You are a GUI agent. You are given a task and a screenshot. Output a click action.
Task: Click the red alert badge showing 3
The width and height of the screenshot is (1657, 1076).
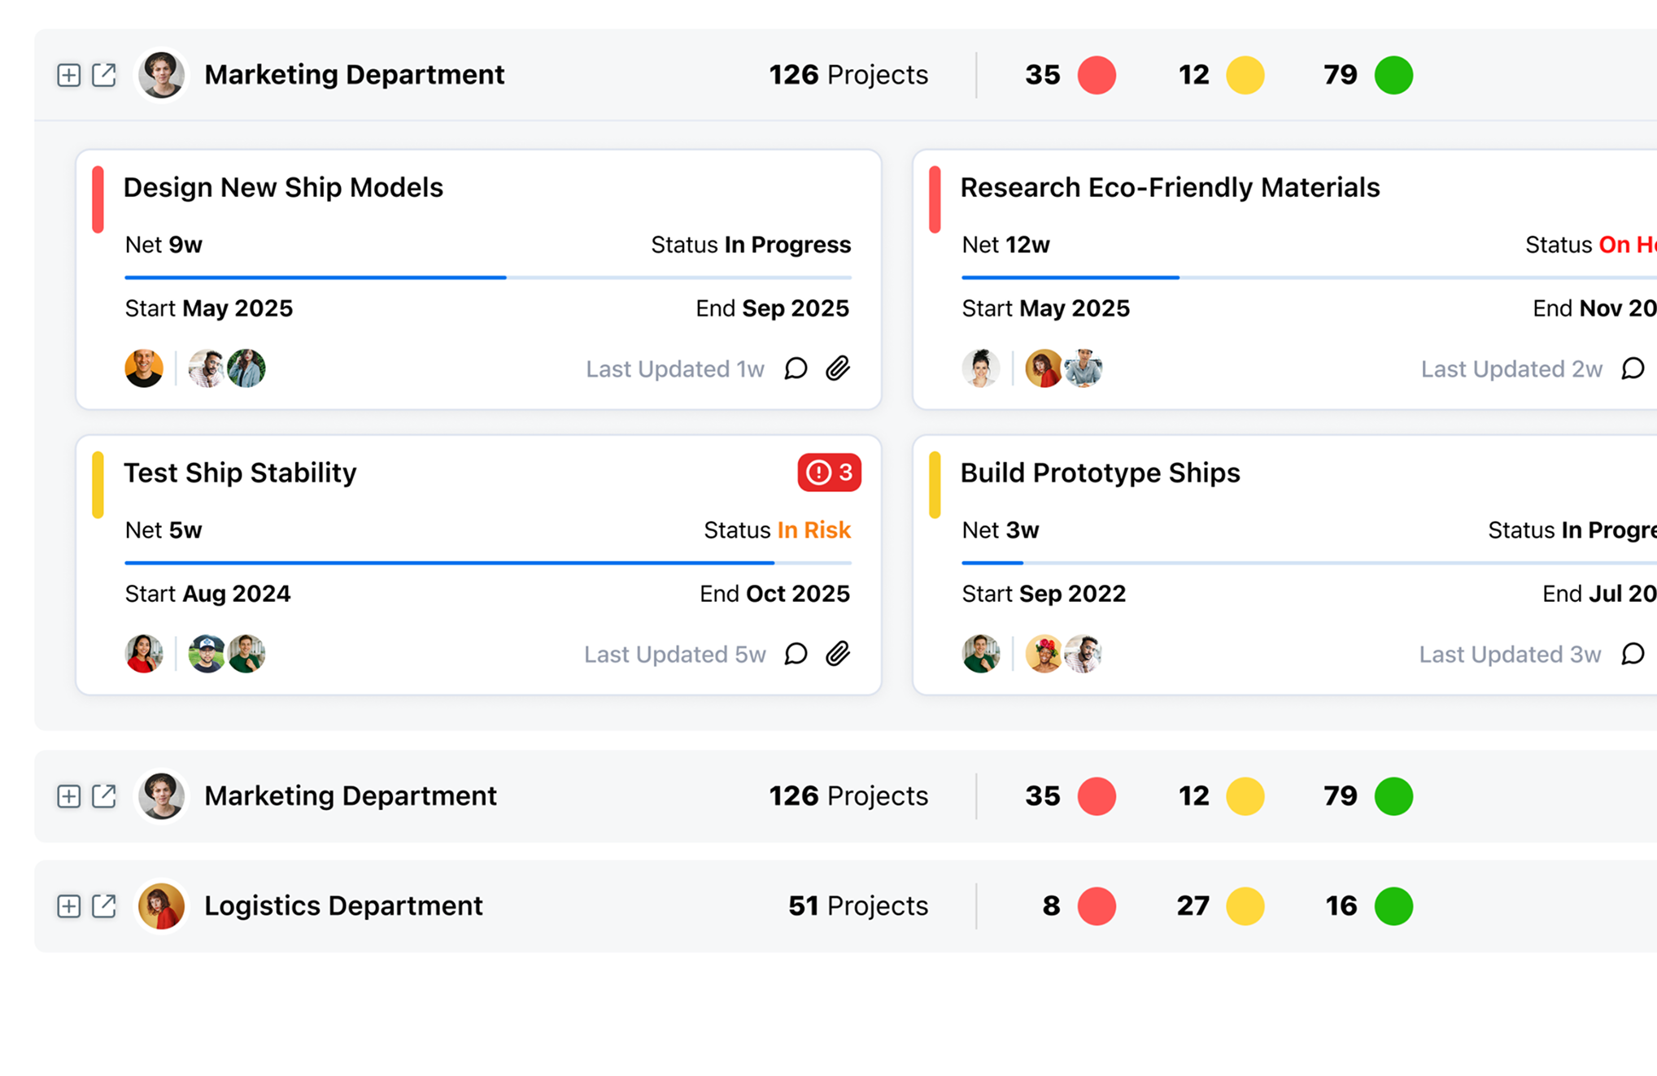(x=829, y=473)
